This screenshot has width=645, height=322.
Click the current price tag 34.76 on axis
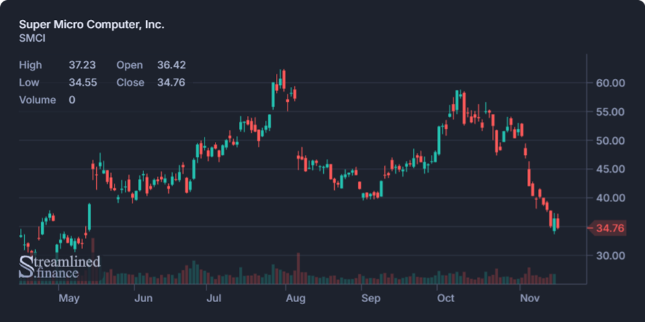[607, 228]
